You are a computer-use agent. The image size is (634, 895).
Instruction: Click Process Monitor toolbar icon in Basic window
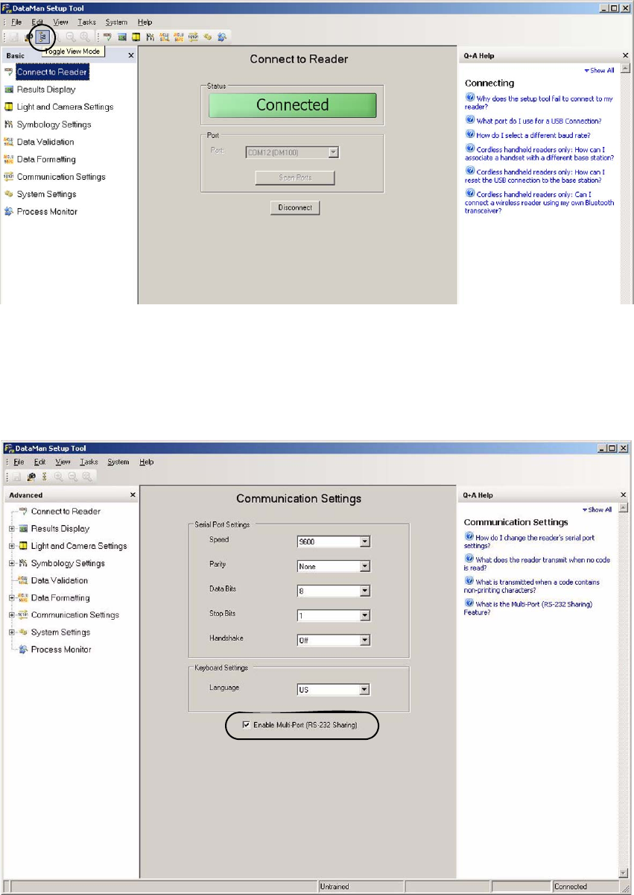coord(221,37)
